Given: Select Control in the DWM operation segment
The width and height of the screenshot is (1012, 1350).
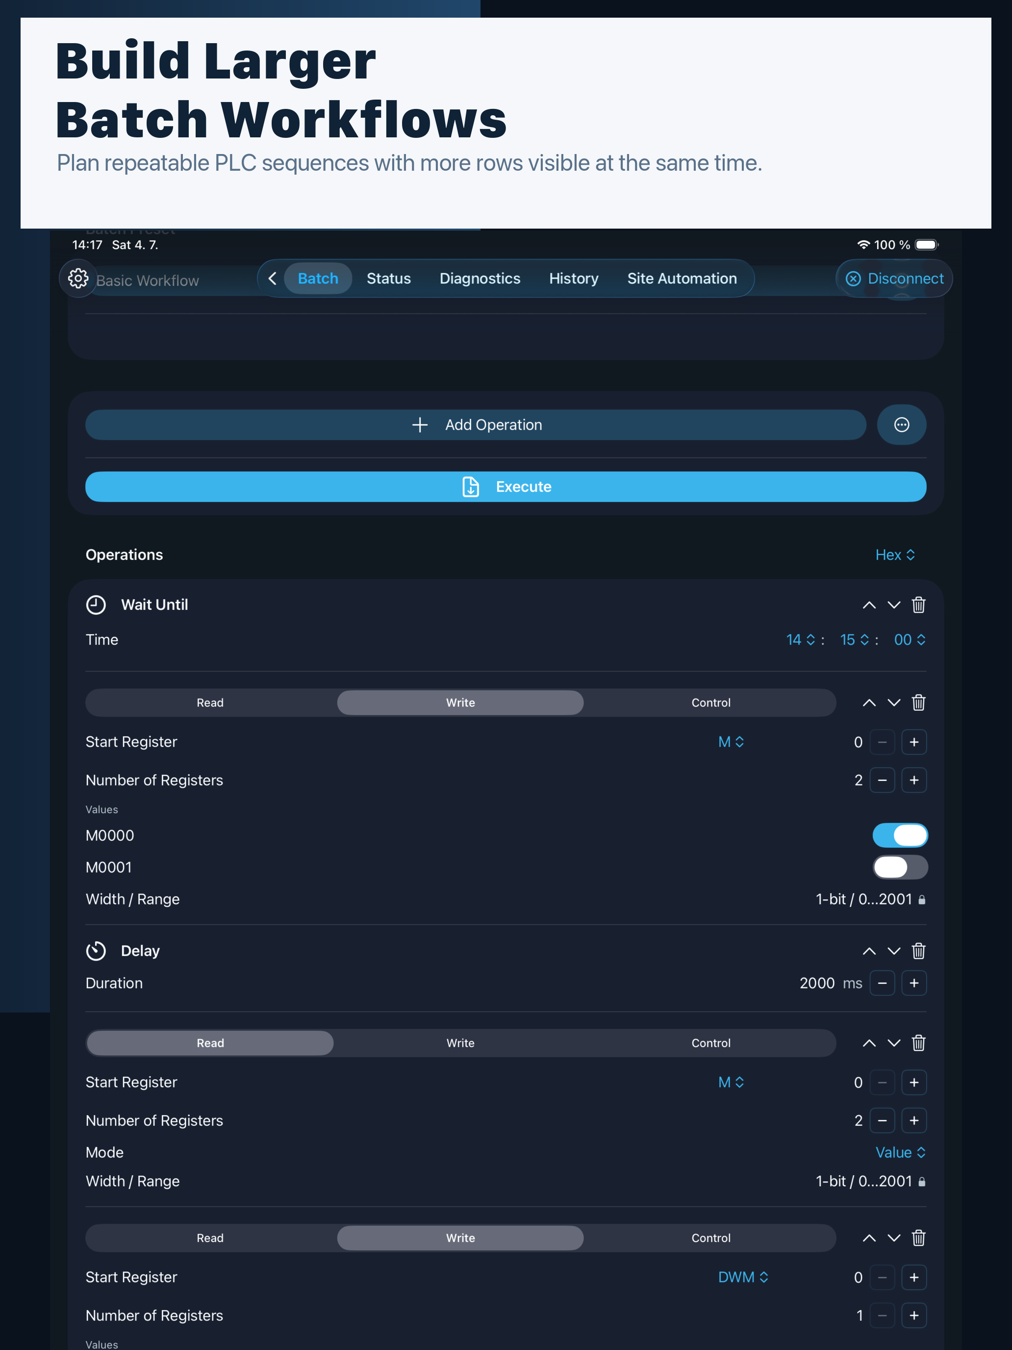Looking at the screenshot, I should click(710, 1238).
